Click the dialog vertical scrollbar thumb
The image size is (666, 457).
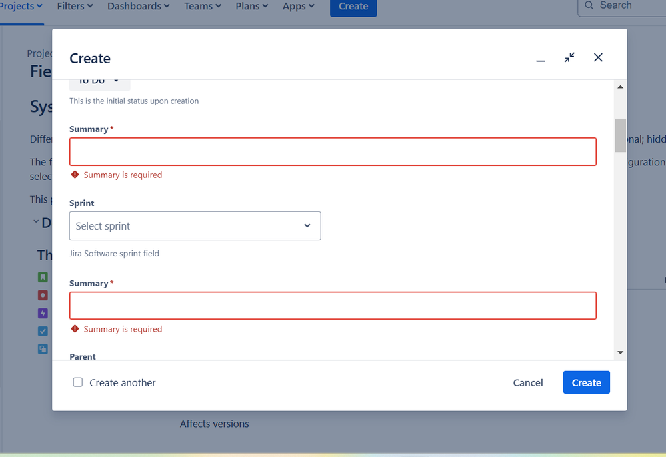point(620,135)
